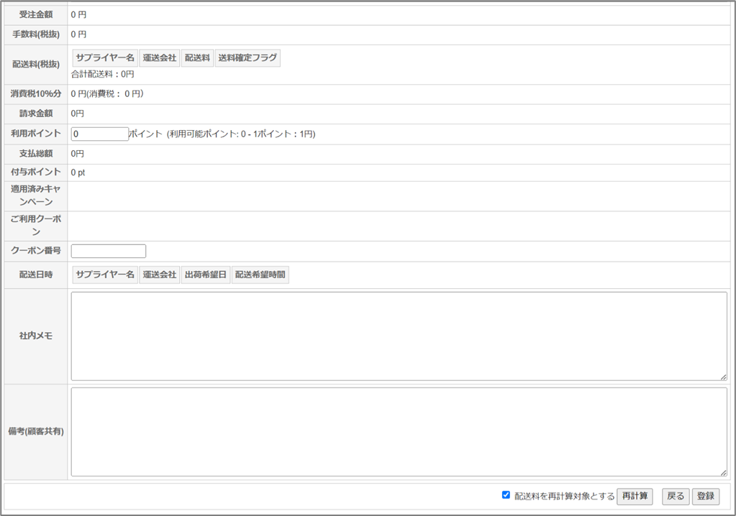Click サプライヤー名 header in 配送料(税抜) row
The width and height of the screenshot is (736, 516).
pyautogui.click(x=105, y=58)
